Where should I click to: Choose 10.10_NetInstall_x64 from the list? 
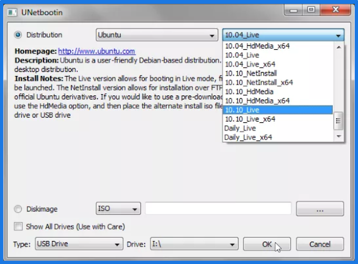tap(277, 83)
